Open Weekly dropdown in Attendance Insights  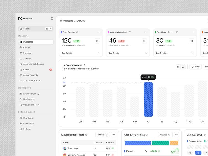(x=165, y=135)
